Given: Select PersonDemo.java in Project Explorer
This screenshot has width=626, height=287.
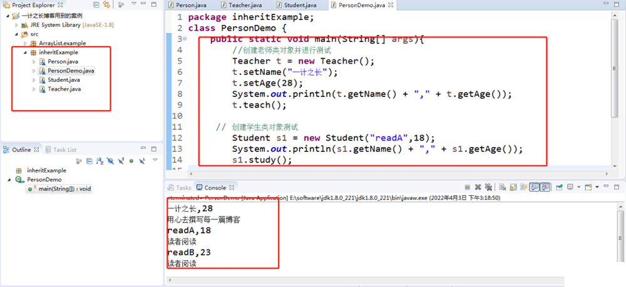Looking at the screenshot, I should 67,71.
